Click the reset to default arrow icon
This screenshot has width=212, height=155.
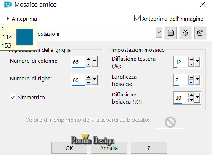click(200, 33)
